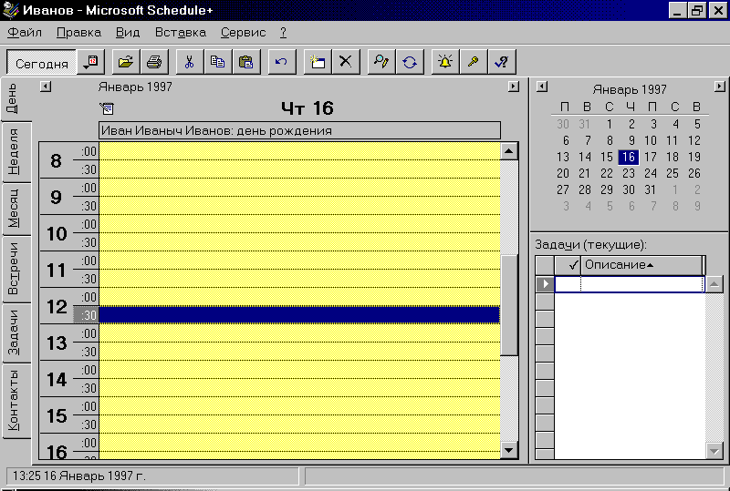The height and width of the screenshot is (491, 730).
Task: Select grayed date 30 of previous month
Action: 563,124
